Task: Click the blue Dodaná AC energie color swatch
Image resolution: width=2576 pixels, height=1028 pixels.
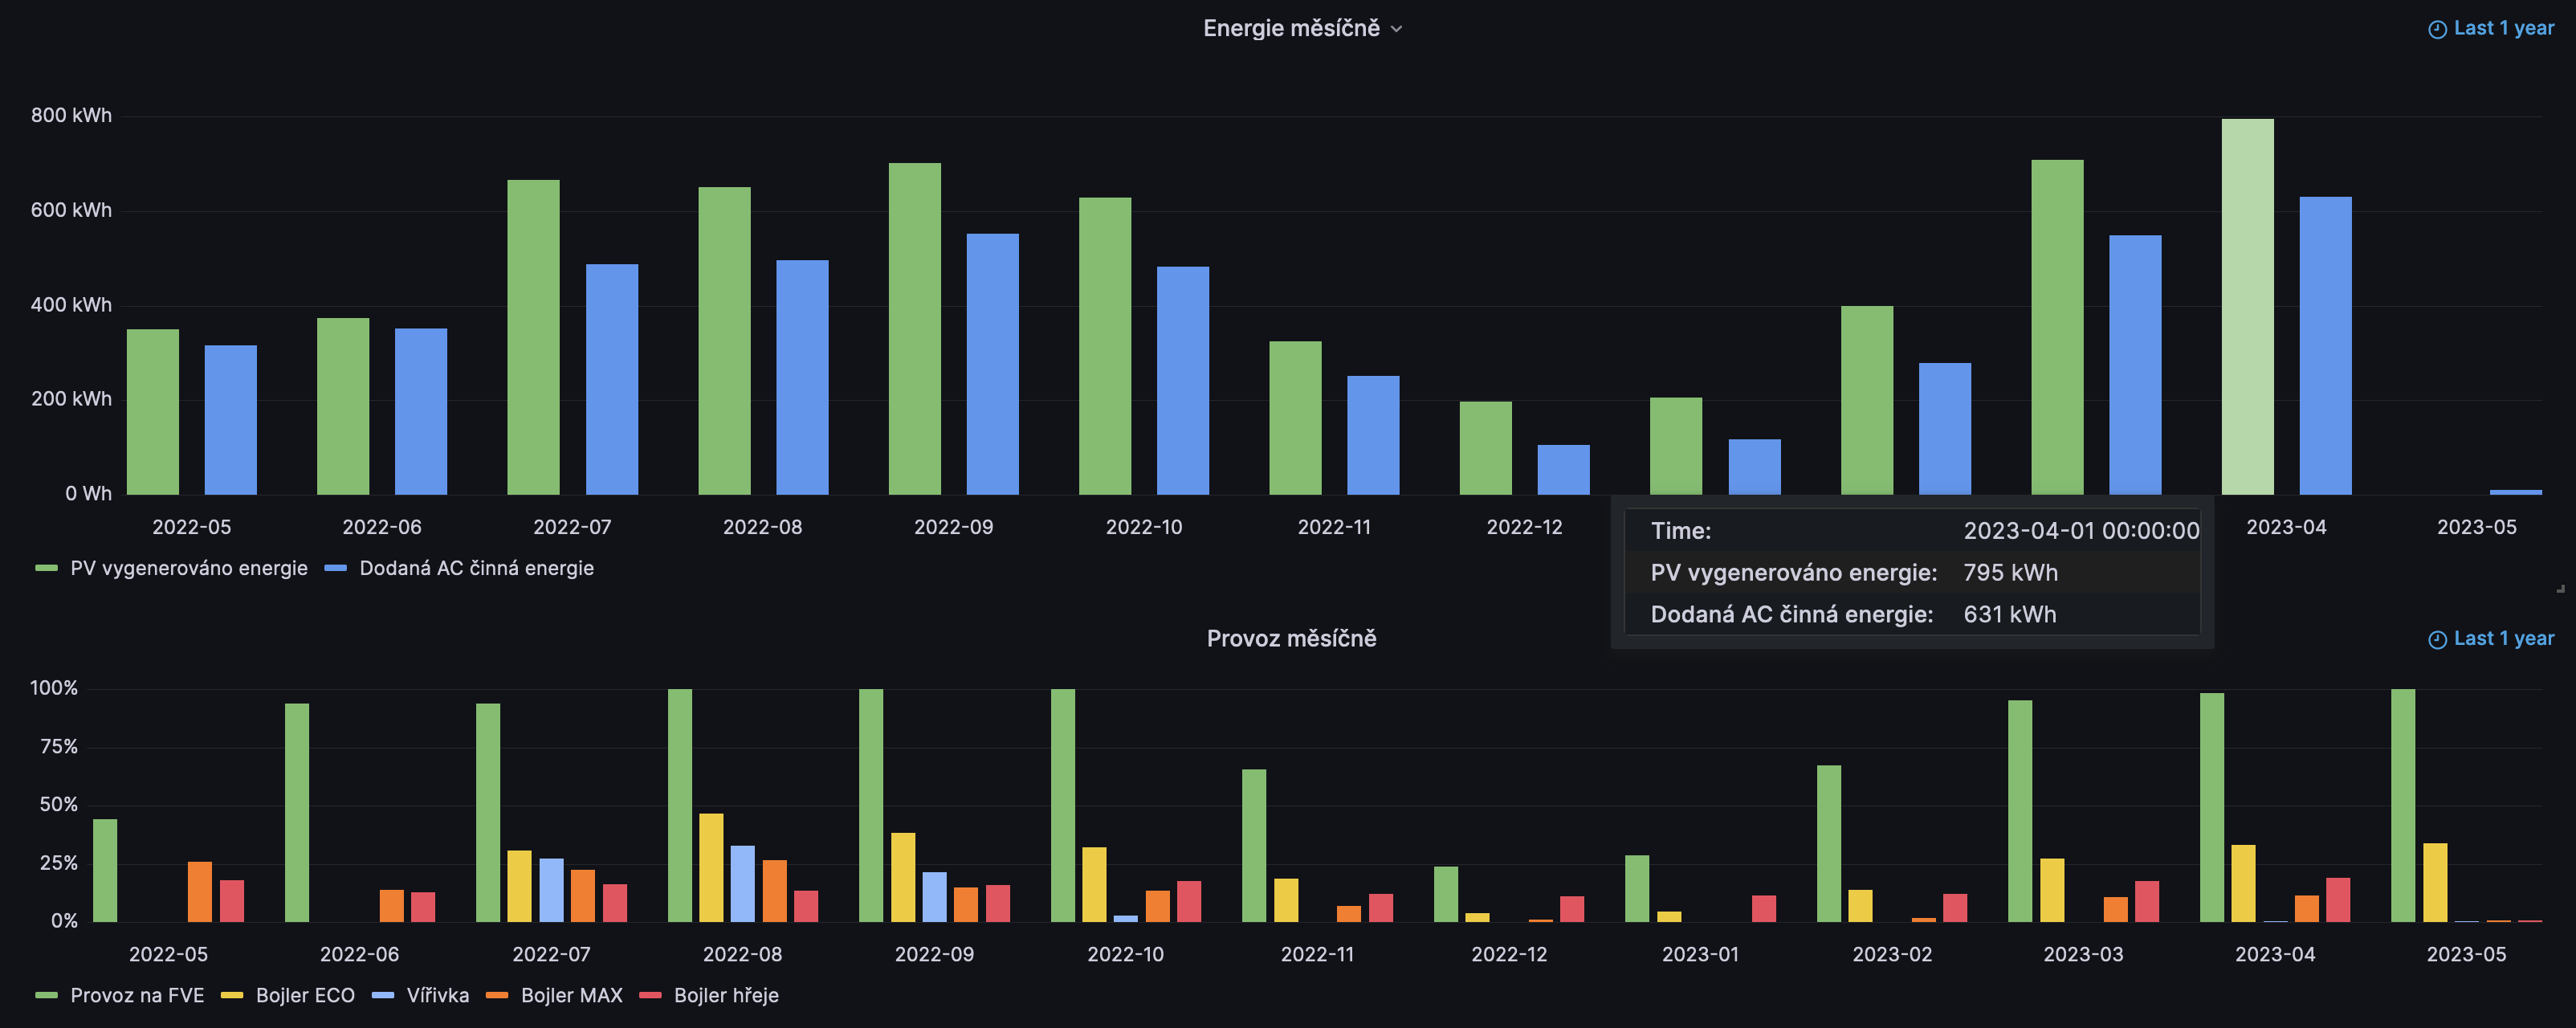Action: (336, 568)
